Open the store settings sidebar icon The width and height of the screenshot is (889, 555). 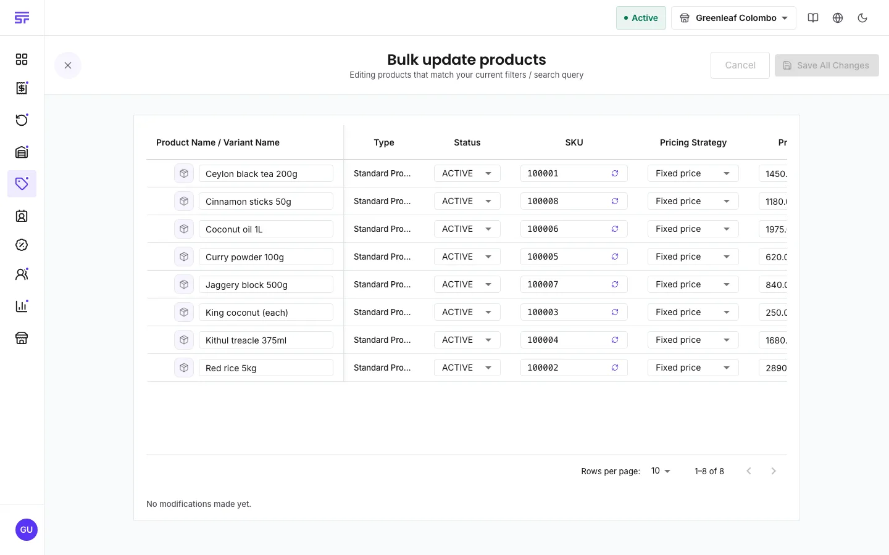pos(22,338)
